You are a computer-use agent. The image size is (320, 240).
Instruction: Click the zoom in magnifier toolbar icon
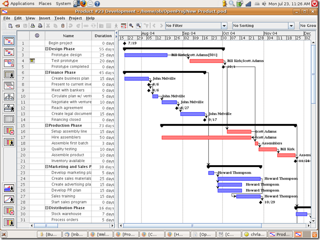[x=131, y=25]
